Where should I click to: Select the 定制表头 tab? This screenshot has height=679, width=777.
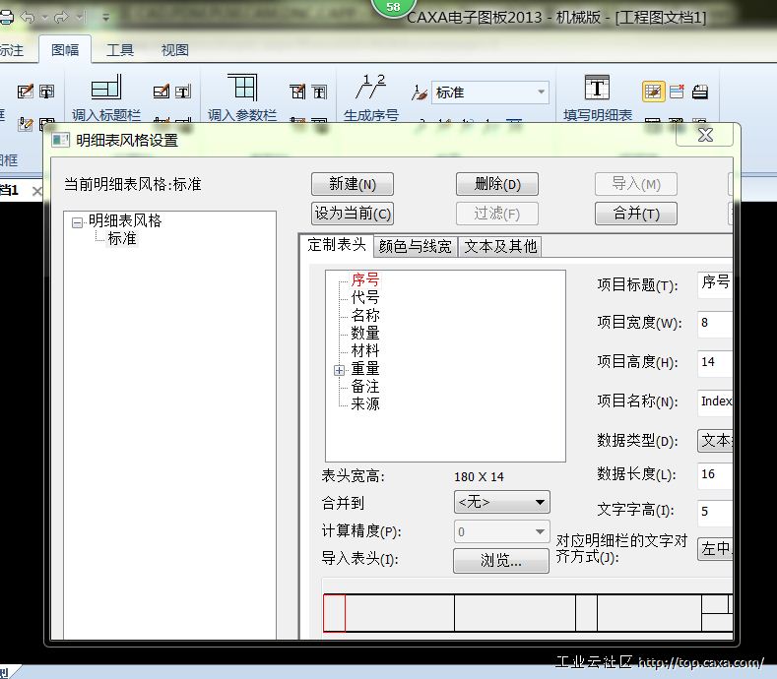pyautogui.click(x=337, y=245)
